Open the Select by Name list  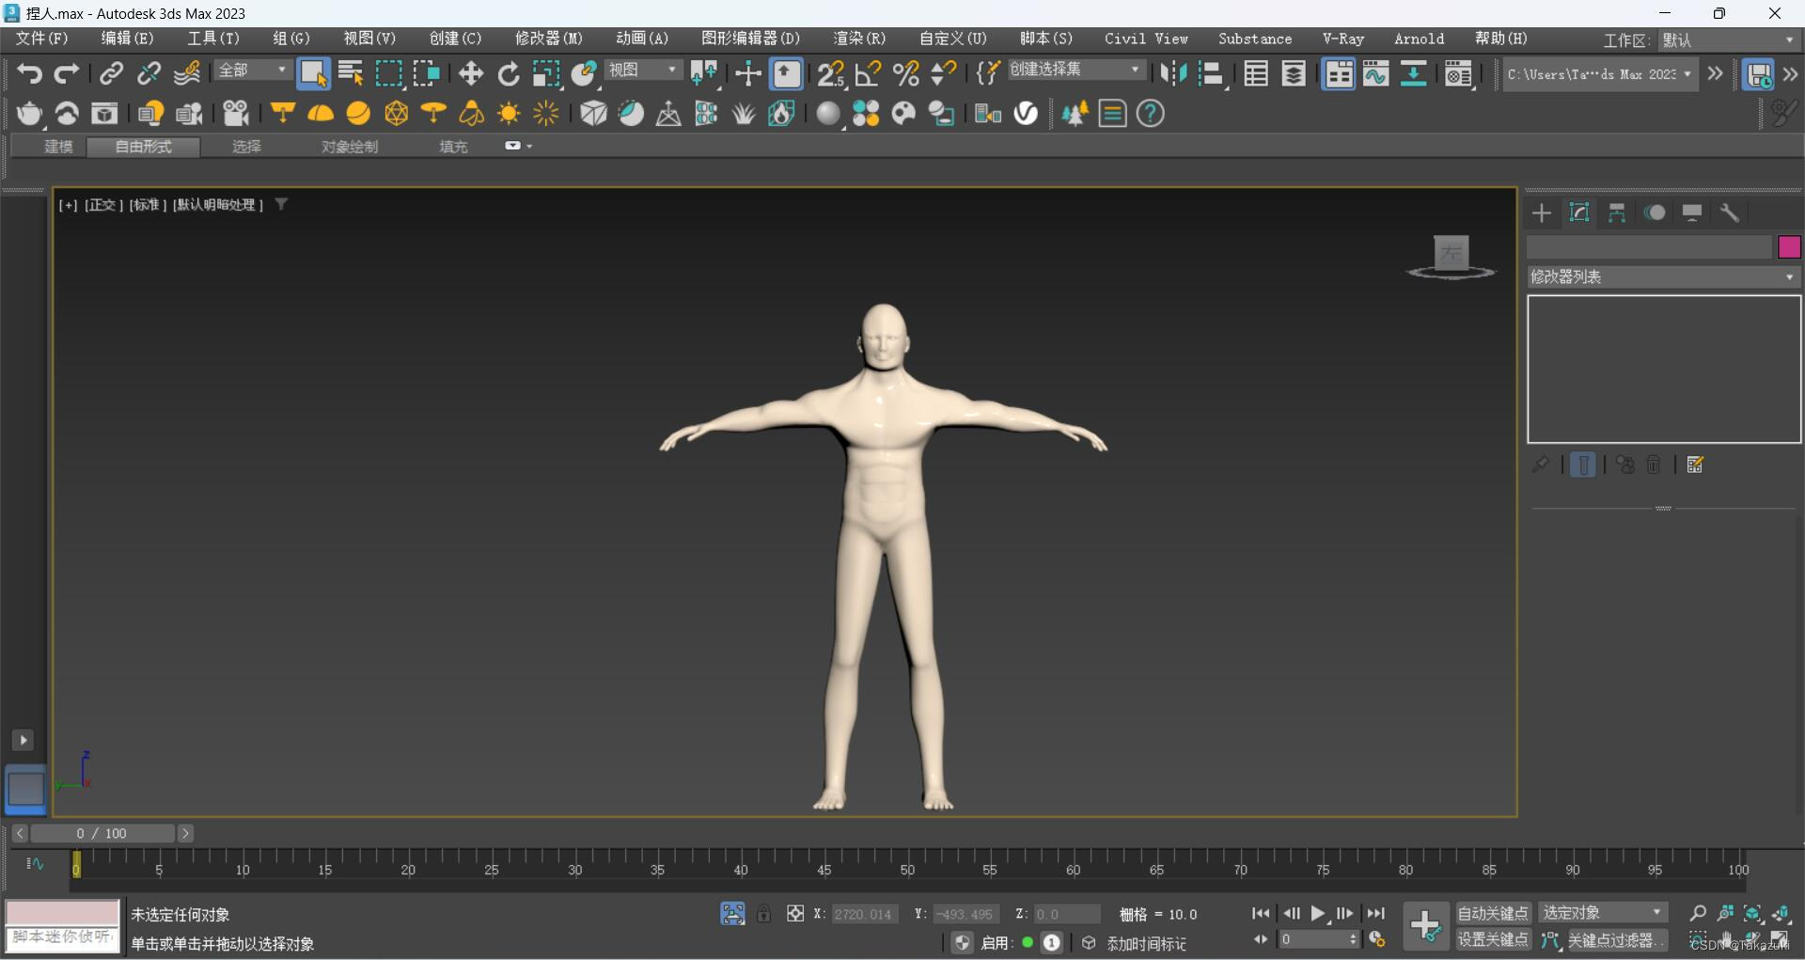pos(351,73)
